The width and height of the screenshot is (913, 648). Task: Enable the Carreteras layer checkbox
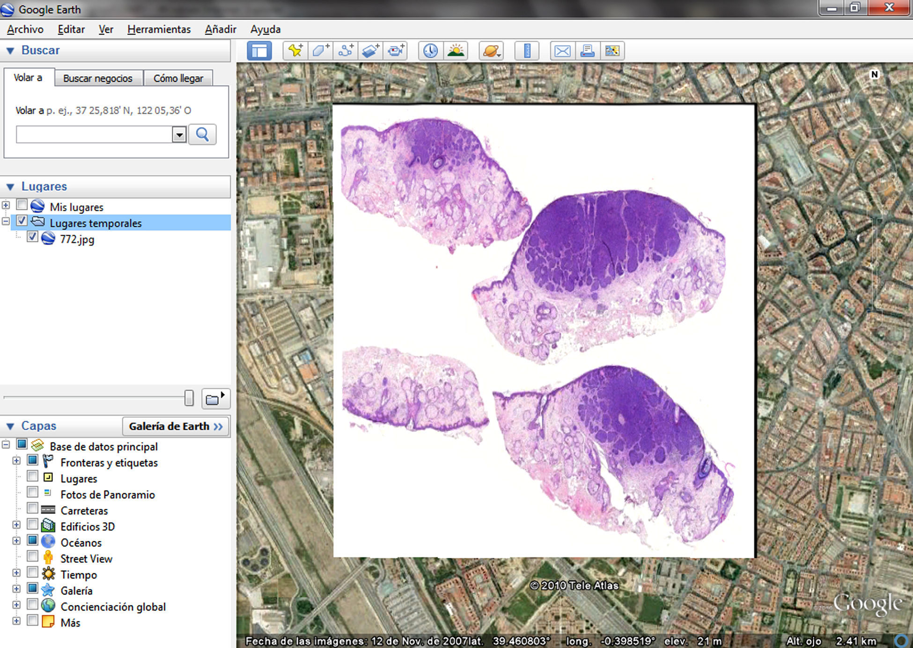click(32, 509)
